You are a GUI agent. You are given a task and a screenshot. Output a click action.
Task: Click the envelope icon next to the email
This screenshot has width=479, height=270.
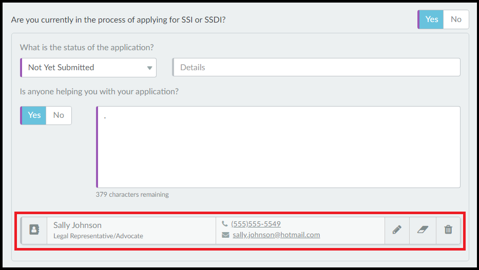pyautogui.click(x=225, y=235)
